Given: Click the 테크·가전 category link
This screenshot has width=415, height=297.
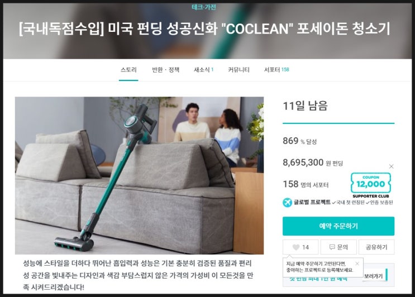Looking at the screenshot, I should click(x=203, y=7).
